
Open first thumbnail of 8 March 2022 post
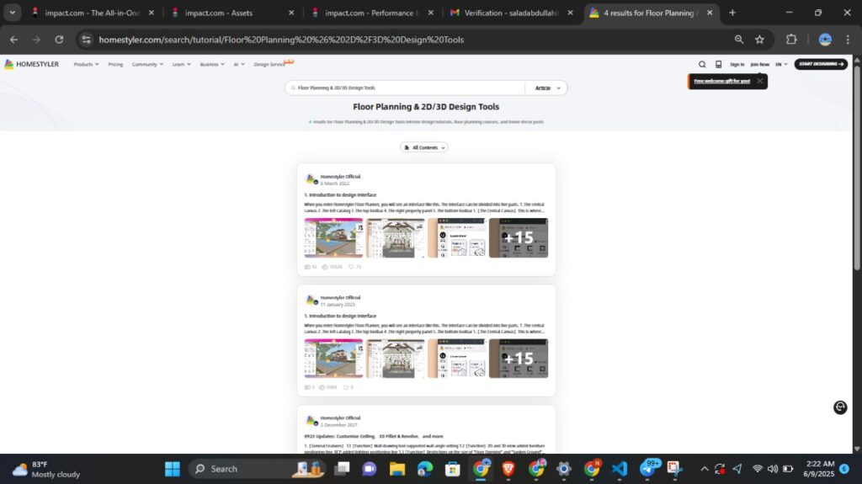333,237
